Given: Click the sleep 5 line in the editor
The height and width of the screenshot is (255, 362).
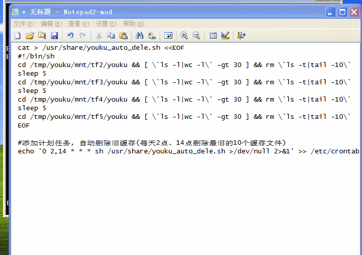Looking at the screenshot, I should pos(32,73).
